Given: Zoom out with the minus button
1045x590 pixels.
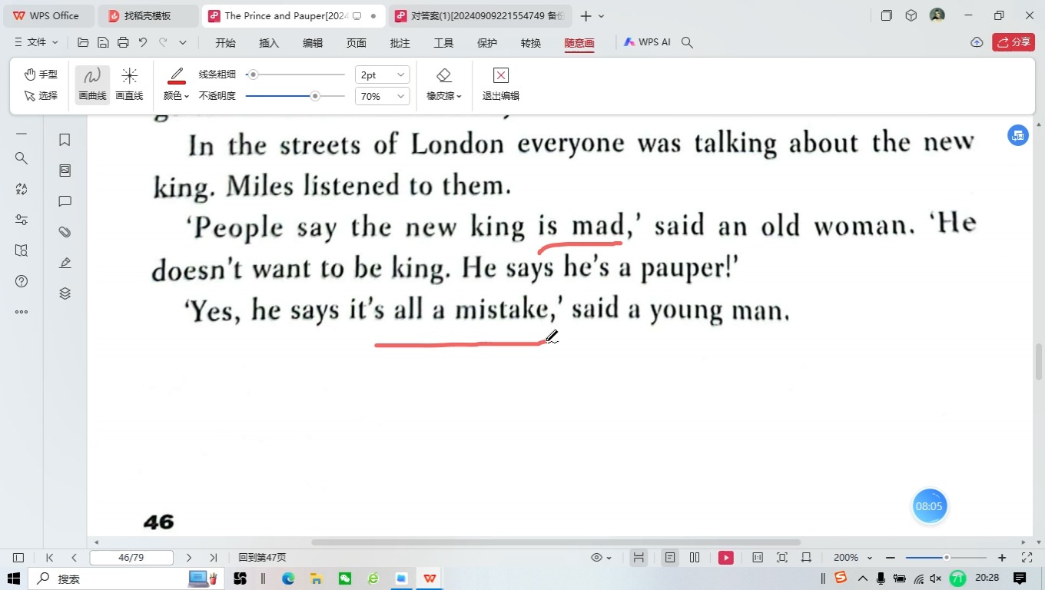Looking at the screenshot, I should (x=891, y=558).
